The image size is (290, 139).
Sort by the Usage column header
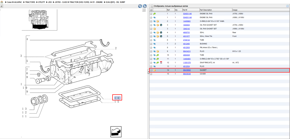coord(235,10)
